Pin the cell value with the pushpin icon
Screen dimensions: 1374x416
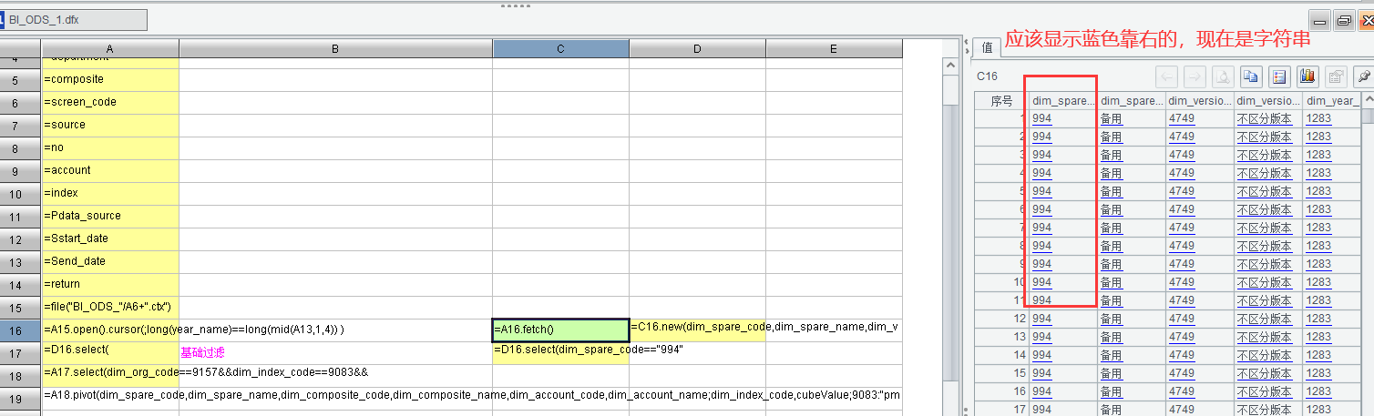point(1364,77)
